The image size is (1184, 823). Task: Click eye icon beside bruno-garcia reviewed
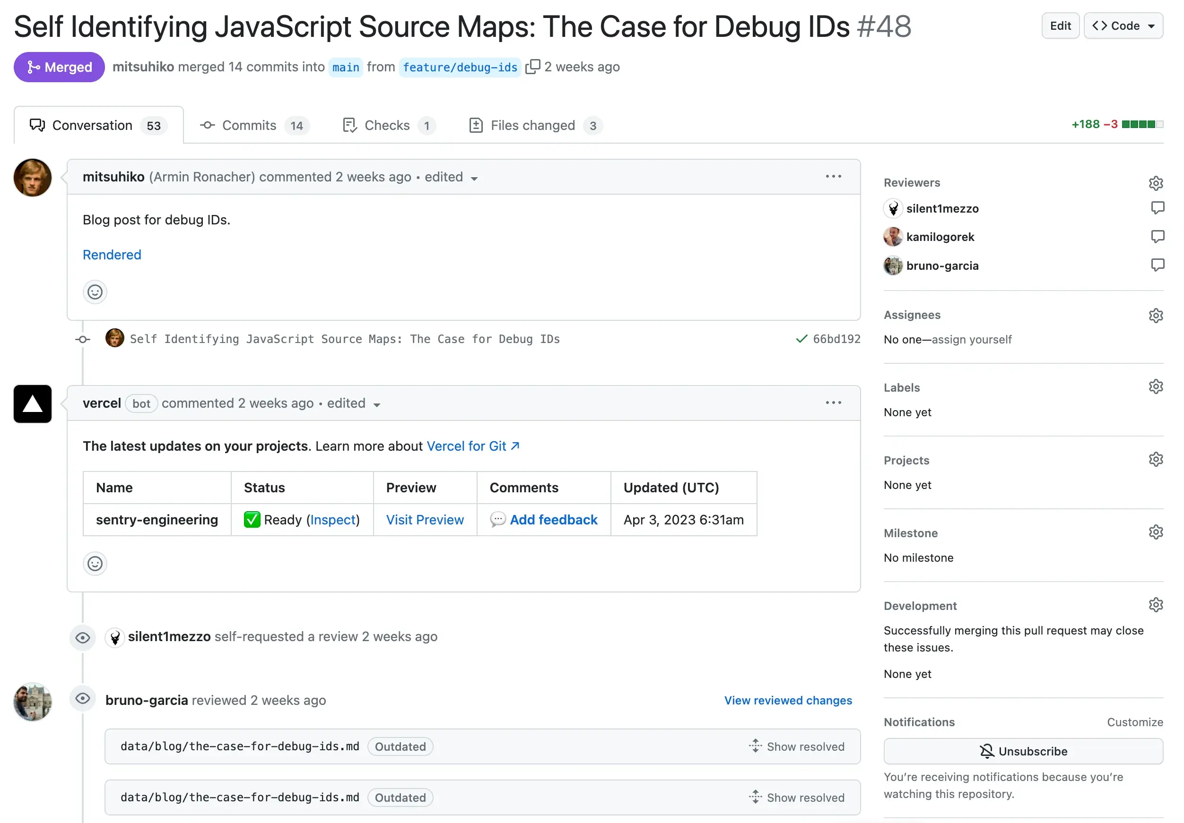click(x=82, y=698)
